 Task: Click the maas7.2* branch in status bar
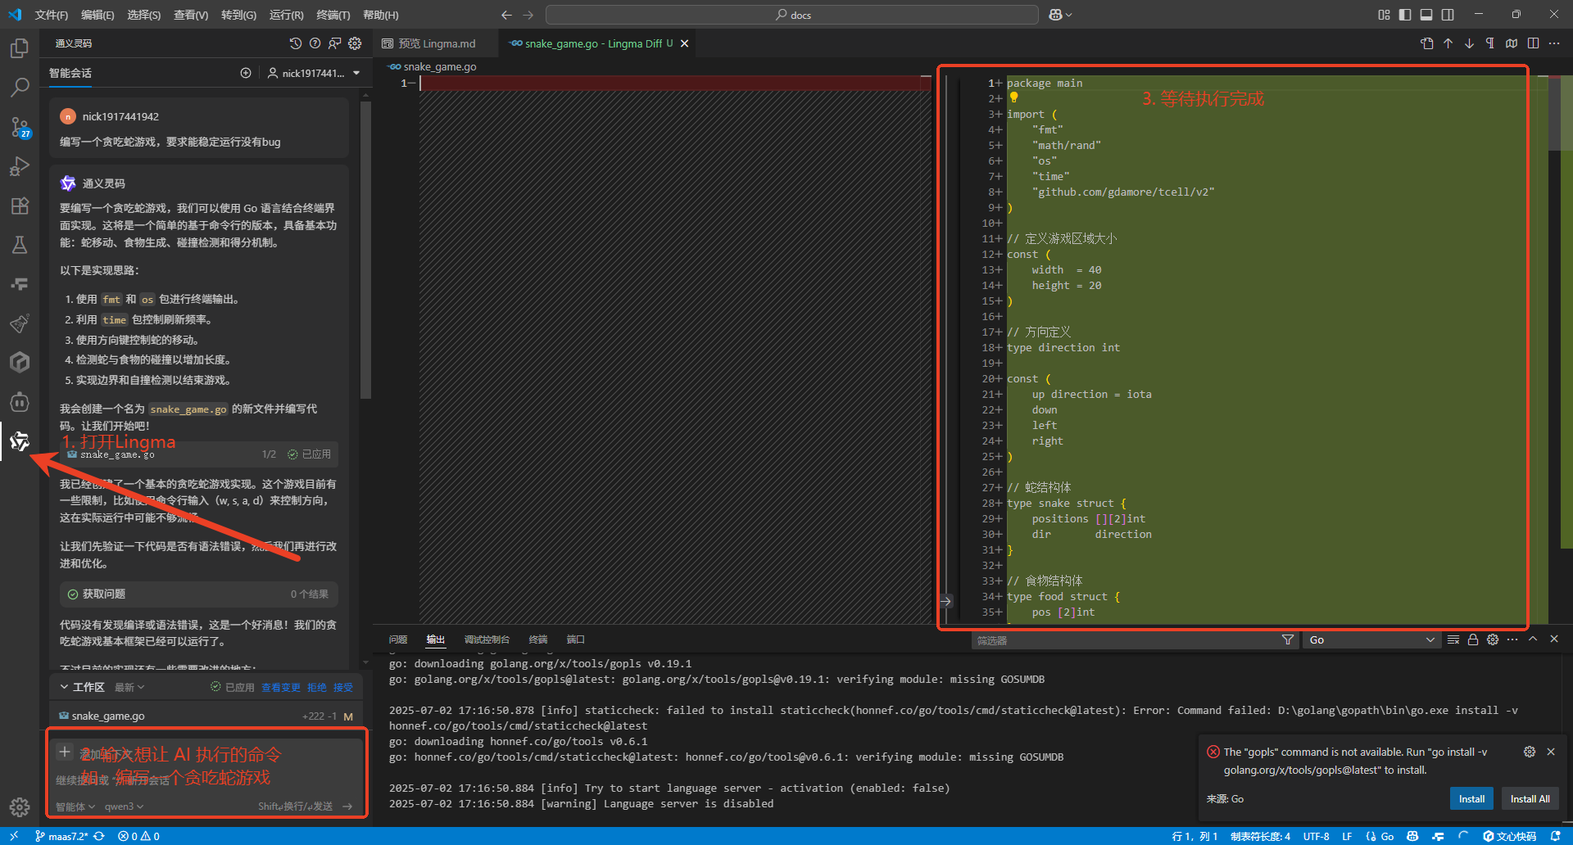[x=61, y=836]
